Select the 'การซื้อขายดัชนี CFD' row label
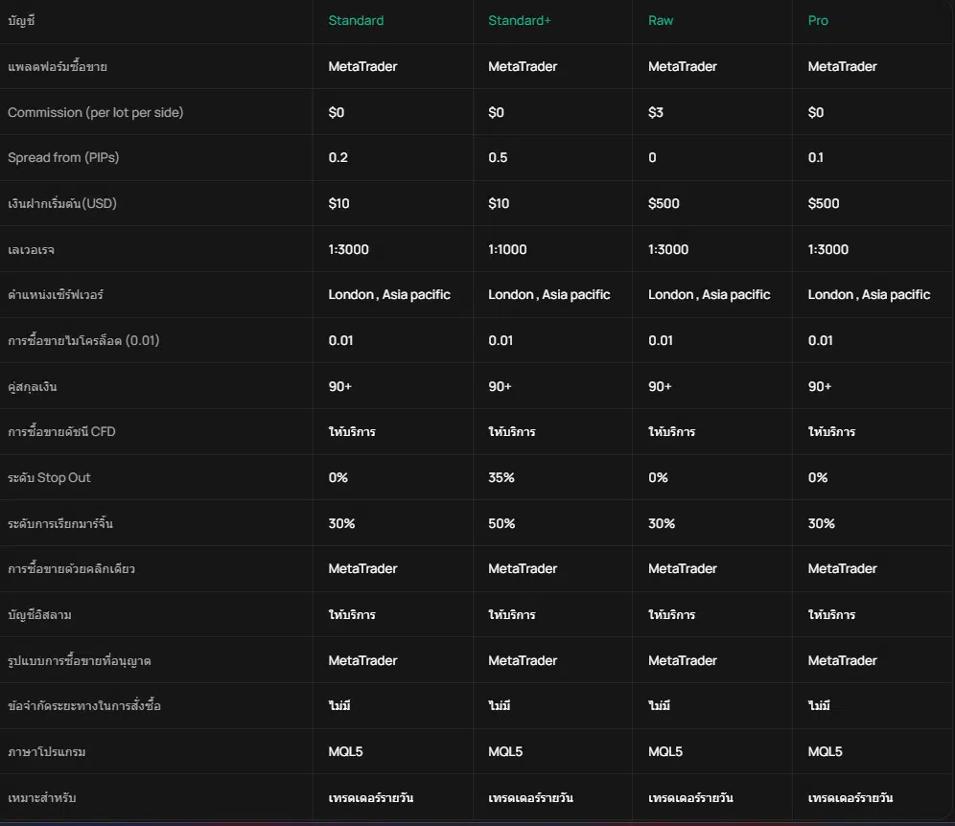Screen dimensions: 955x826 [61, 431]
